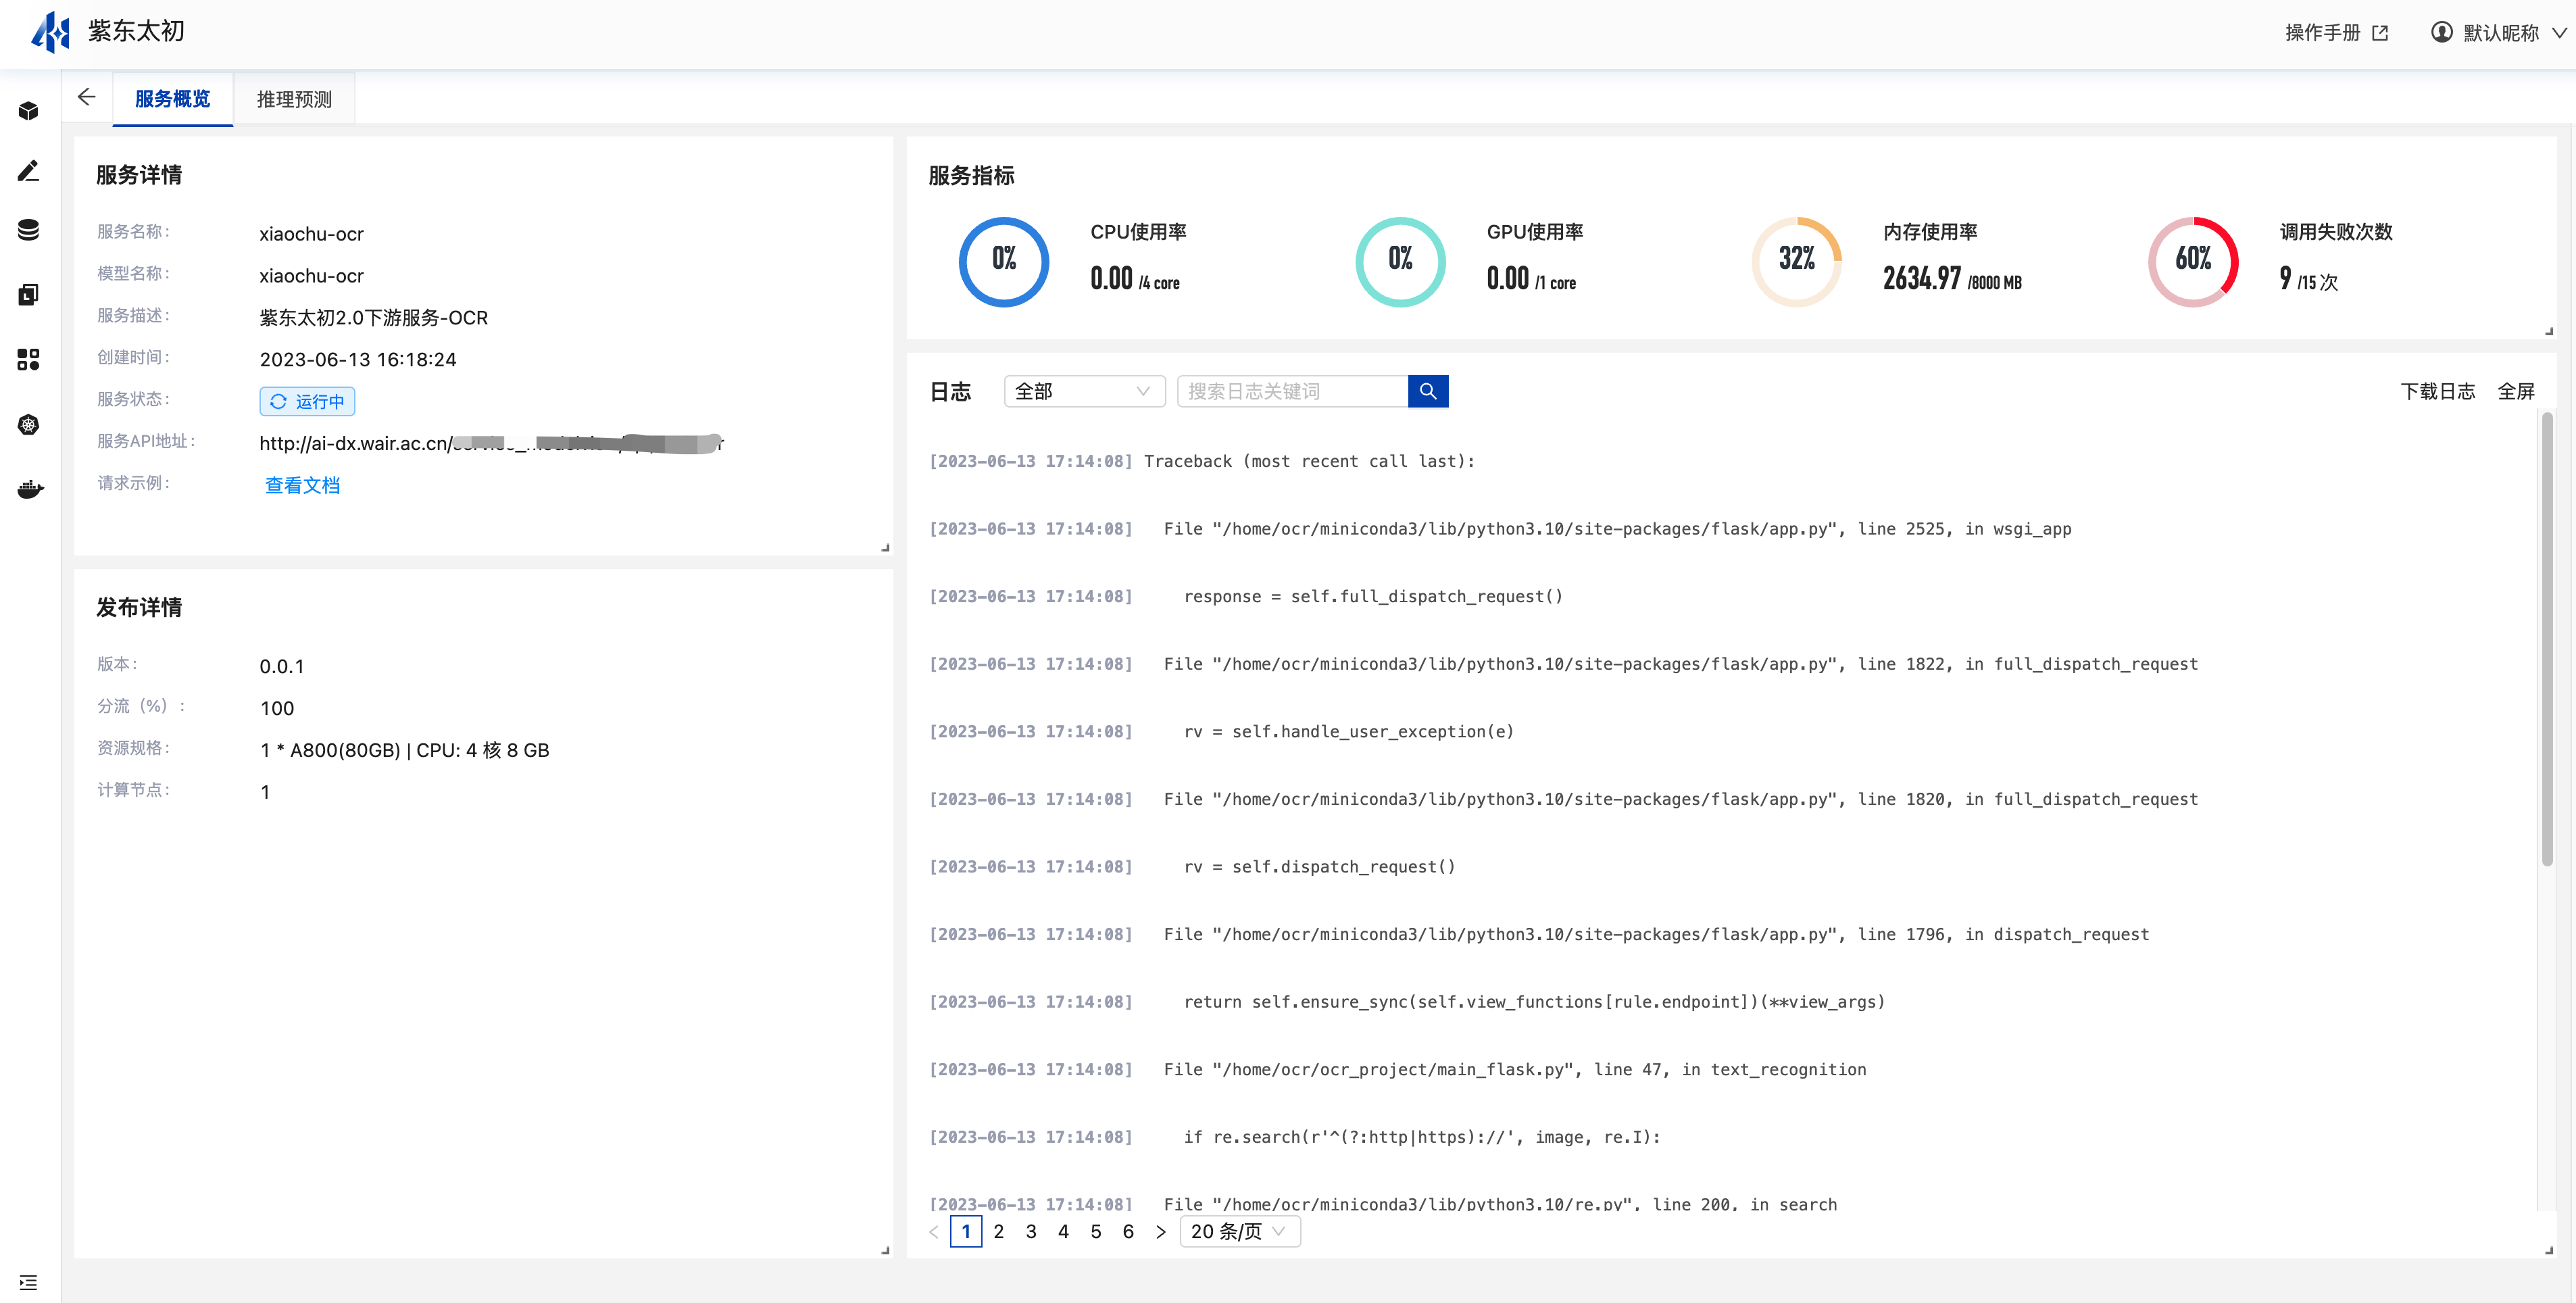Click the service API address URL
The height and width of the screenshot is (1303, 2576).
[x=491, y=443]
